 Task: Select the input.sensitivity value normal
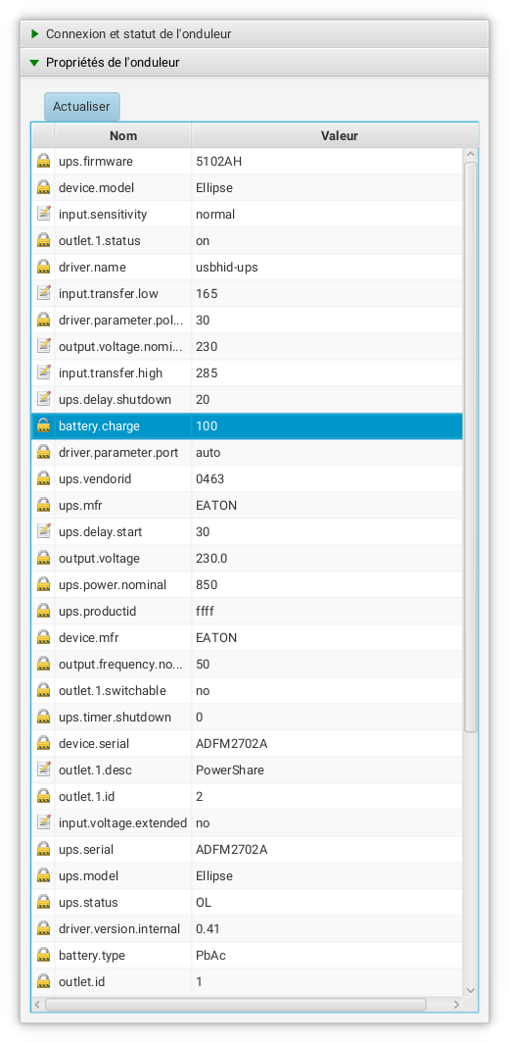click(215, 214)
